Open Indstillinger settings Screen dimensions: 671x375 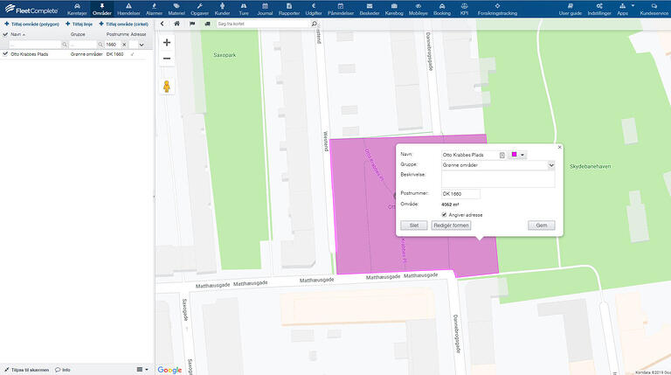(x=599, y=9)
